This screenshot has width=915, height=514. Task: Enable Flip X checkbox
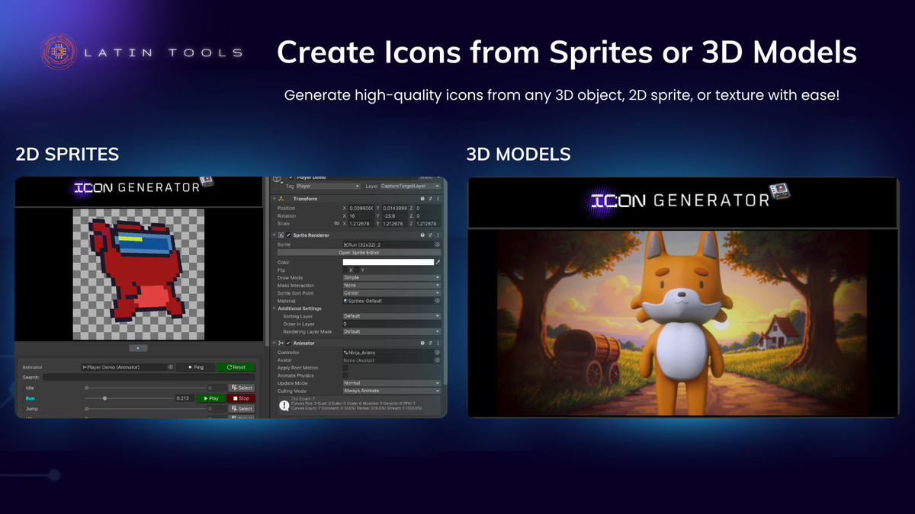(345, 270)
